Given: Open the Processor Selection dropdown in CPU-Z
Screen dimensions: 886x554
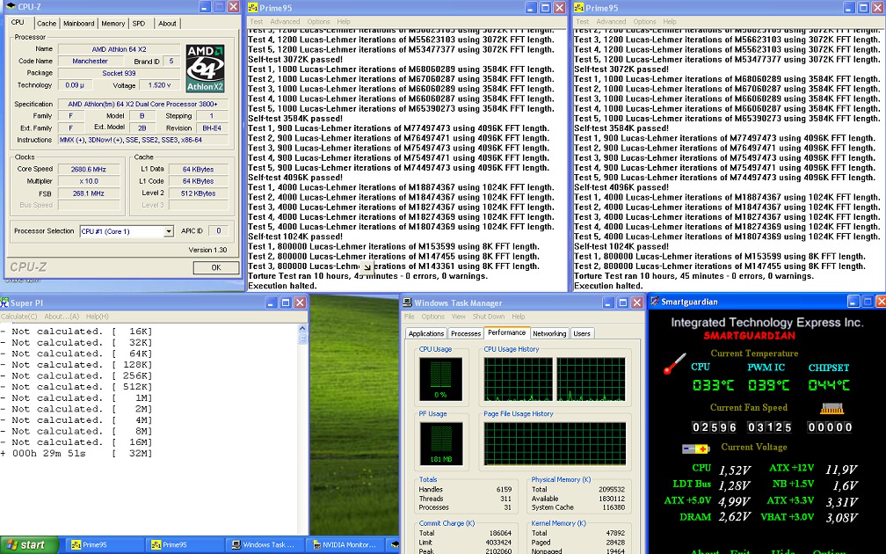Looking at the screenshot, I should pyautogui.click(x=169, y=231).
